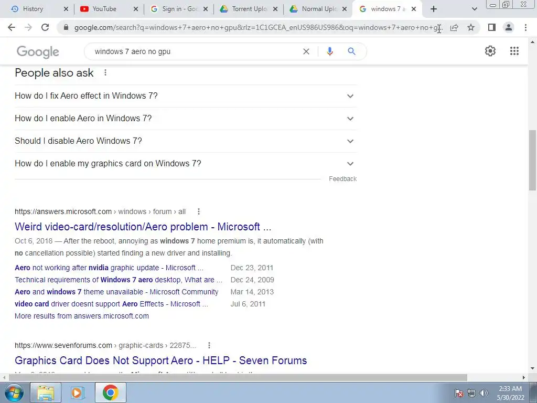Close the History tab
Viewport: 537px width, 403px height.
(x=66, y=9)
